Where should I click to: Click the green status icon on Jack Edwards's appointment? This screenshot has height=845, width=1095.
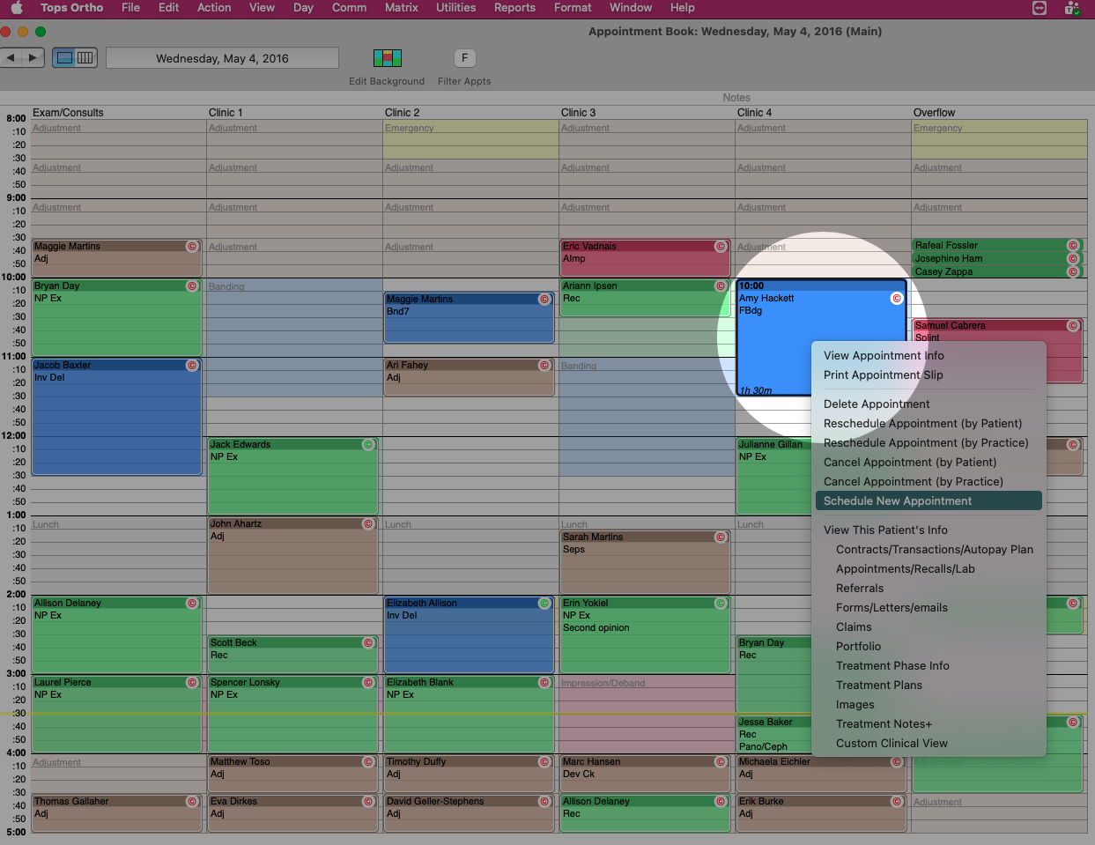point(368,445)
